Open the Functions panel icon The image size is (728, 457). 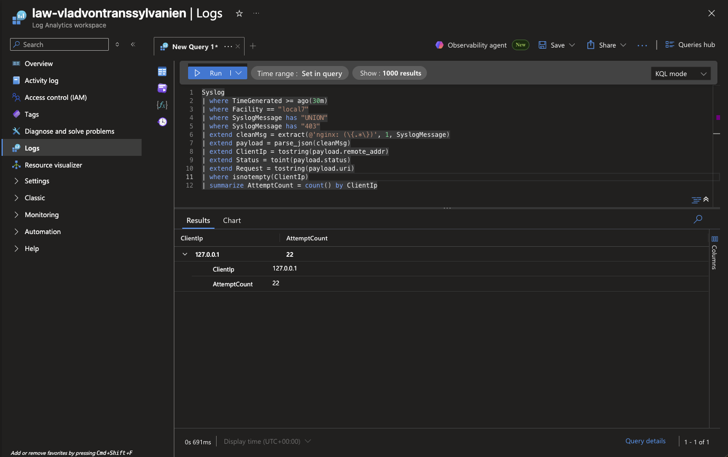click(162, 105)
